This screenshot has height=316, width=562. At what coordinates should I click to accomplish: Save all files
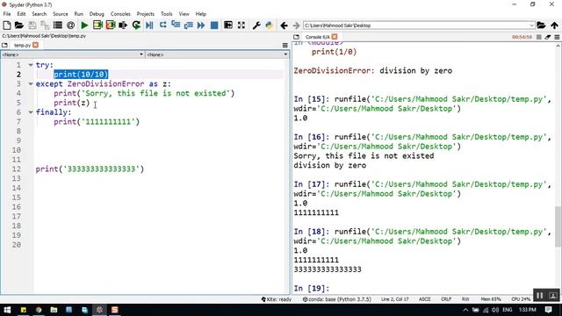[x=45, y=25]
